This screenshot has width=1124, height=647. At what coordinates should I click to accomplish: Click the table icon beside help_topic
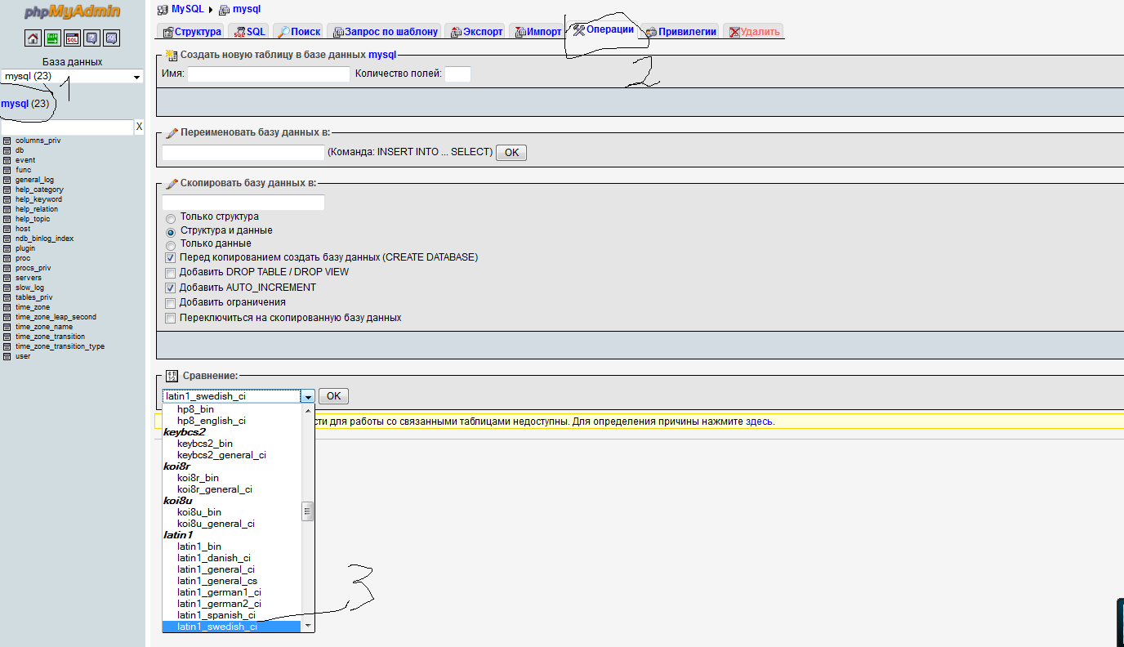coord(7,219)
